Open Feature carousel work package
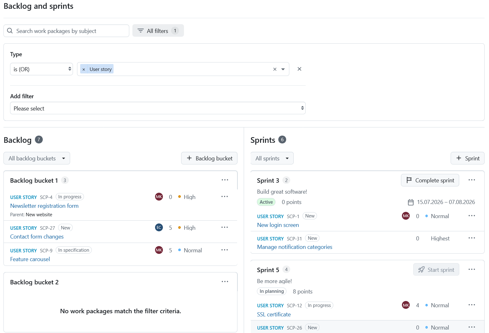This screenshot has height=333, width=489. [x=30, y=259]
